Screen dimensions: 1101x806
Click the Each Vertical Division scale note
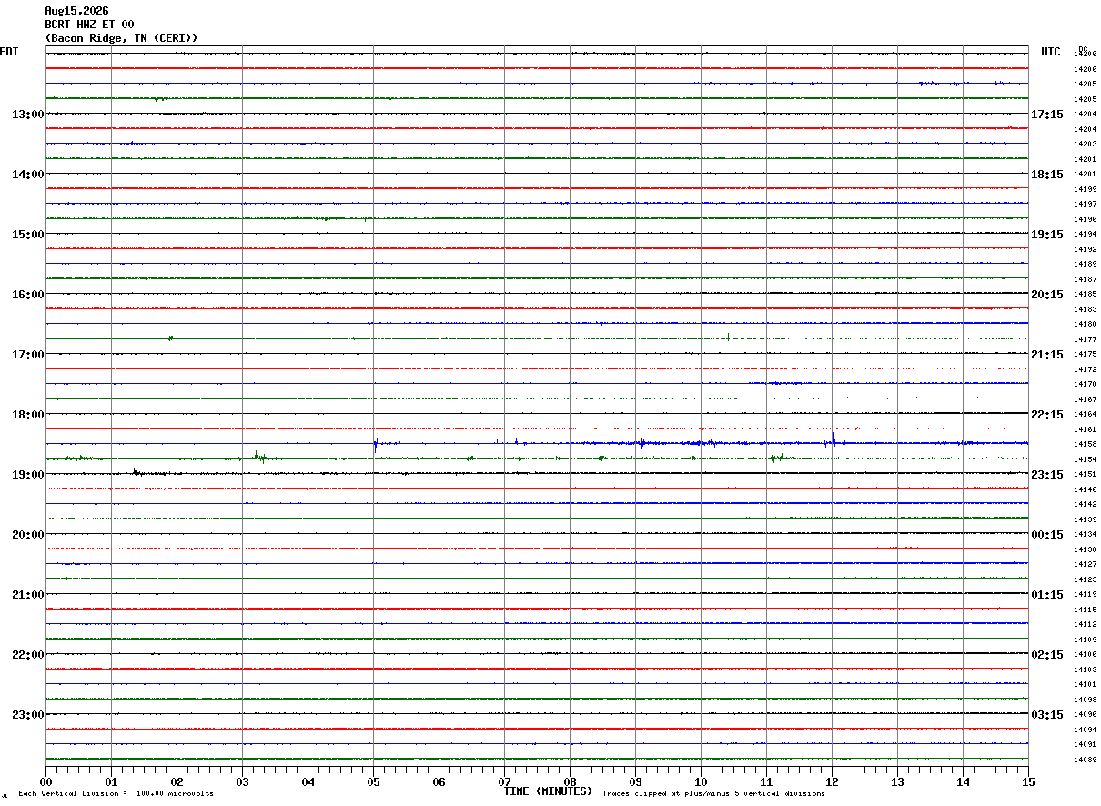click(116, 794)
